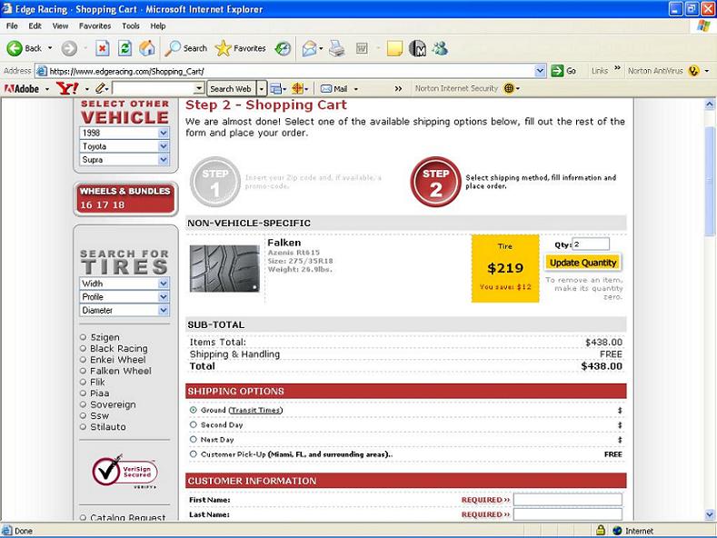The width and height of the screenshot is (717, 538).
Task: Click the Print toolbar icon
Action: (x=336, y=48)
